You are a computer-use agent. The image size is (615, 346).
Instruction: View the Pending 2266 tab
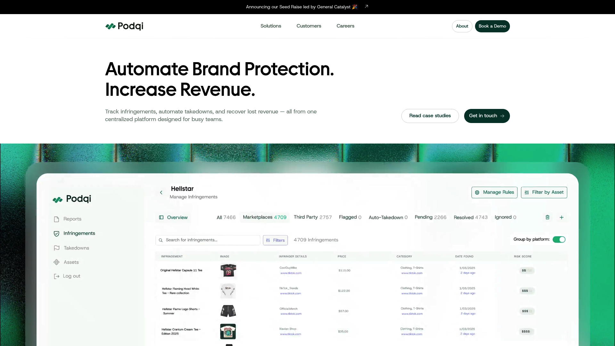[430, 217]
